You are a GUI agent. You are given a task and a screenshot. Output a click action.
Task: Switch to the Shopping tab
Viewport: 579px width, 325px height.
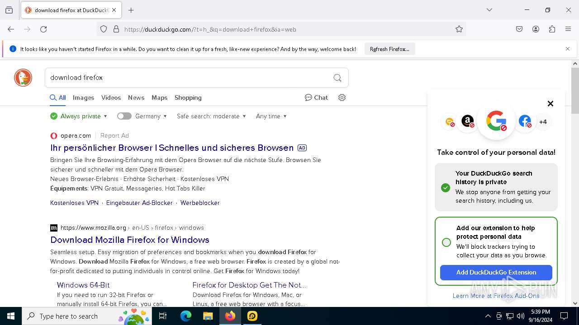point(188,97)
